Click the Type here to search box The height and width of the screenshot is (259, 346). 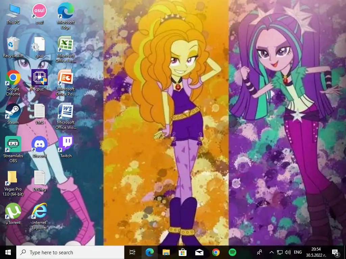pos(70,252)
